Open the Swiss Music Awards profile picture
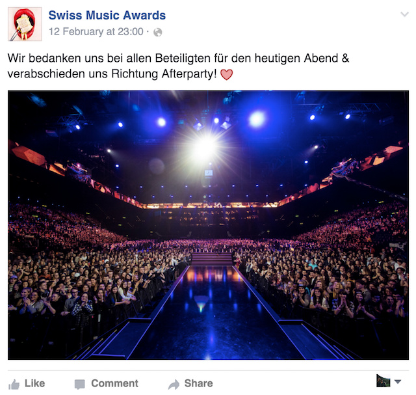The width and height of the screenshot is (416, 395). point(25,24)
